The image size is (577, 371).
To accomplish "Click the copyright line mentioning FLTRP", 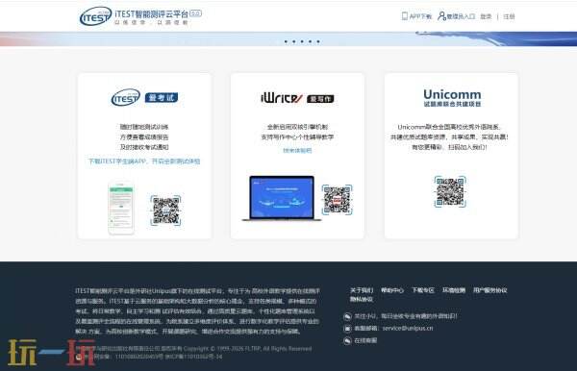I will click(x=194, y=348).
